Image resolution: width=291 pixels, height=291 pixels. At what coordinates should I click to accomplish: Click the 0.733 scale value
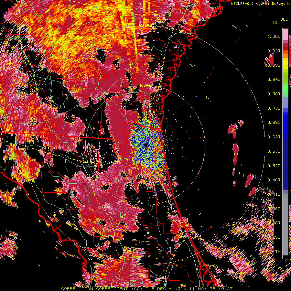pyautogui.click(x=274, y=108)
